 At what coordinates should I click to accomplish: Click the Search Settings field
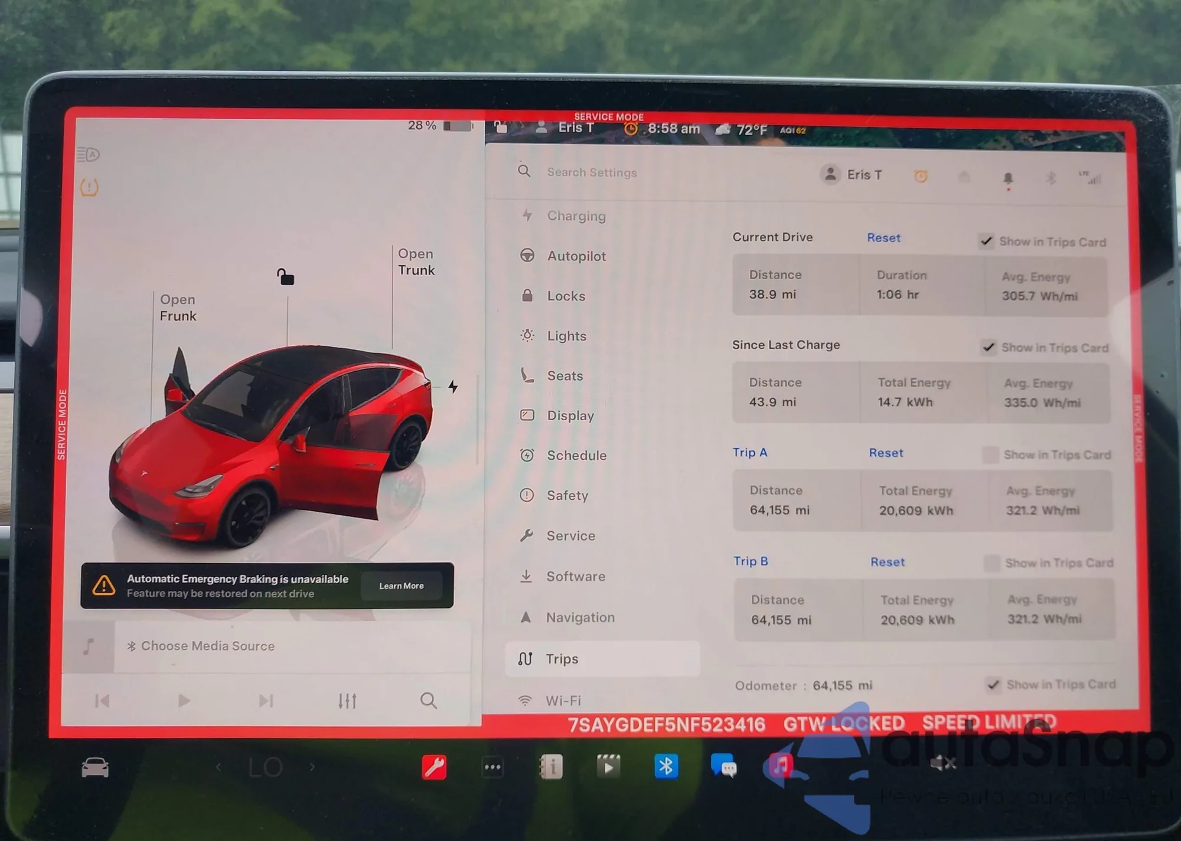(x=592, y=172)
